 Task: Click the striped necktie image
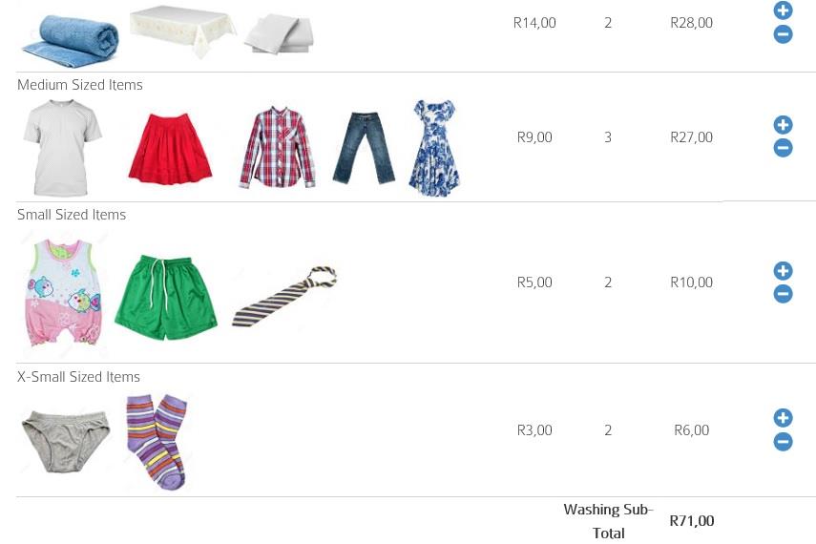click(284, 296)
